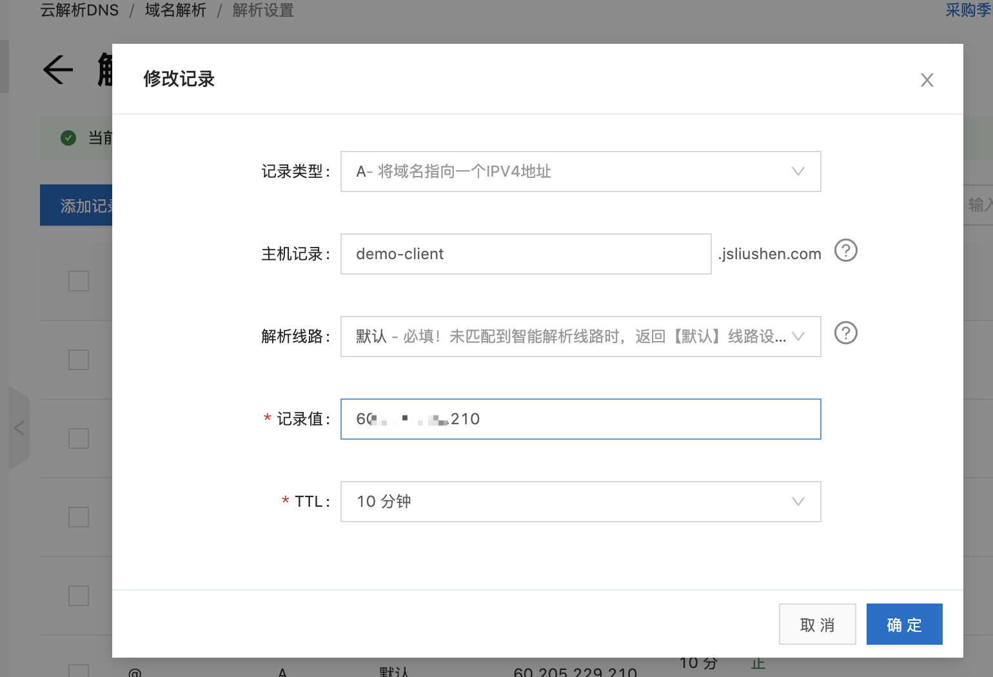Click the 添加记录 button
This screenshot has width=993, height=677.
[77, 206]
